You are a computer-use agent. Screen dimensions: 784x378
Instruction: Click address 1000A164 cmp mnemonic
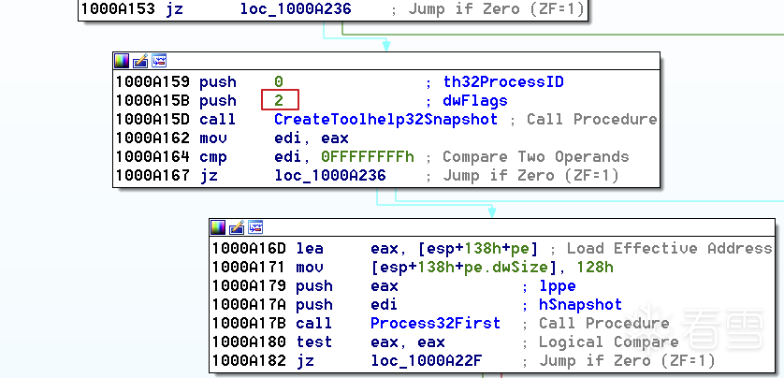[213, 157]
